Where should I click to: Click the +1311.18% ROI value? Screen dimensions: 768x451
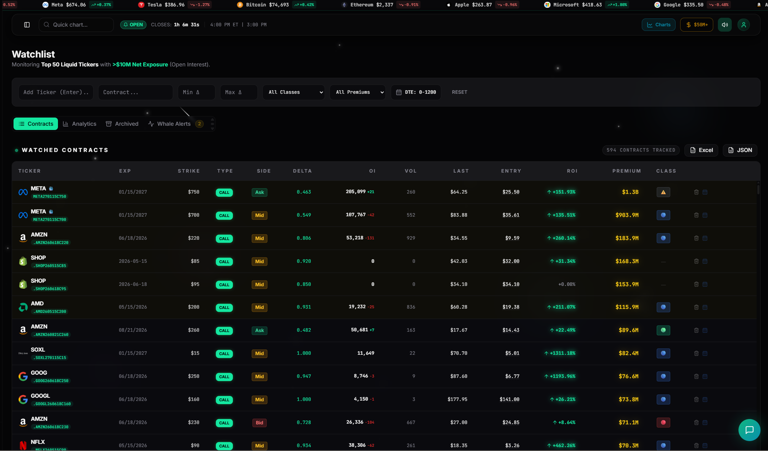click(560, 353)
